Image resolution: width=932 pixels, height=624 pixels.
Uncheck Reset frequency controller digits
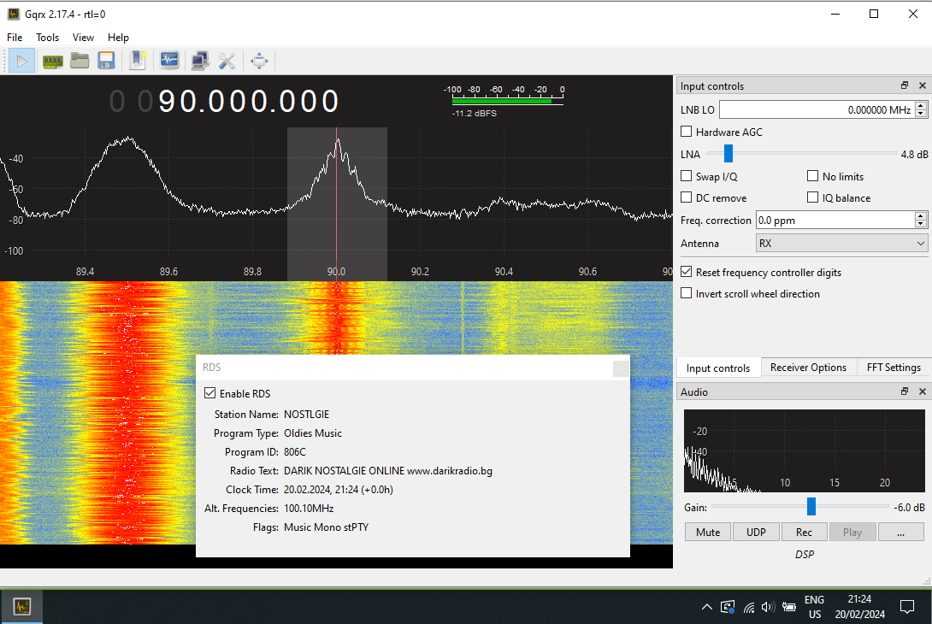687,272
